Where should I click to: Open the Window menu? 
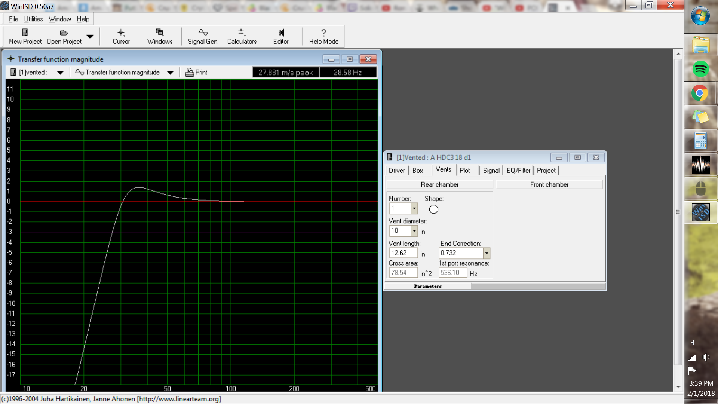click(59, 19)
